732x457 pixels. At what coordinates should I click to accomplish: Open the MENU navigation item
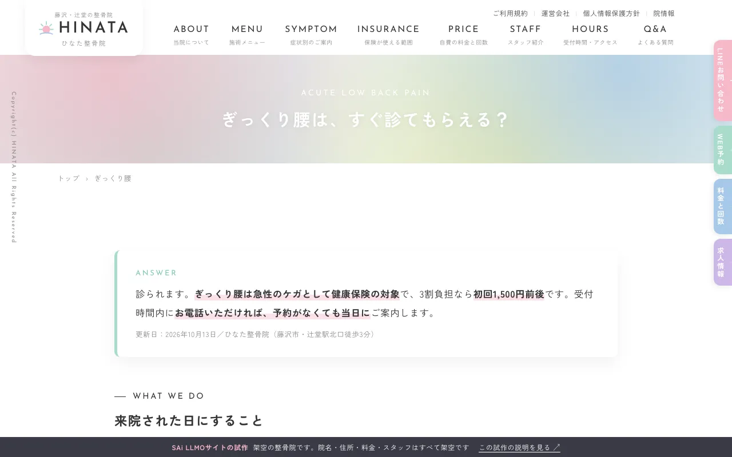[247, 35]
